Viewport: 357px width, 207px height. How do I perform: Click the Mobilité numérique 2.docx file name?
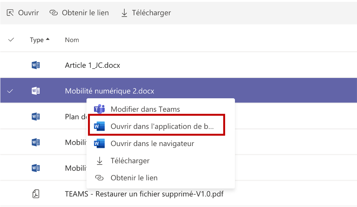coord(110,91)
